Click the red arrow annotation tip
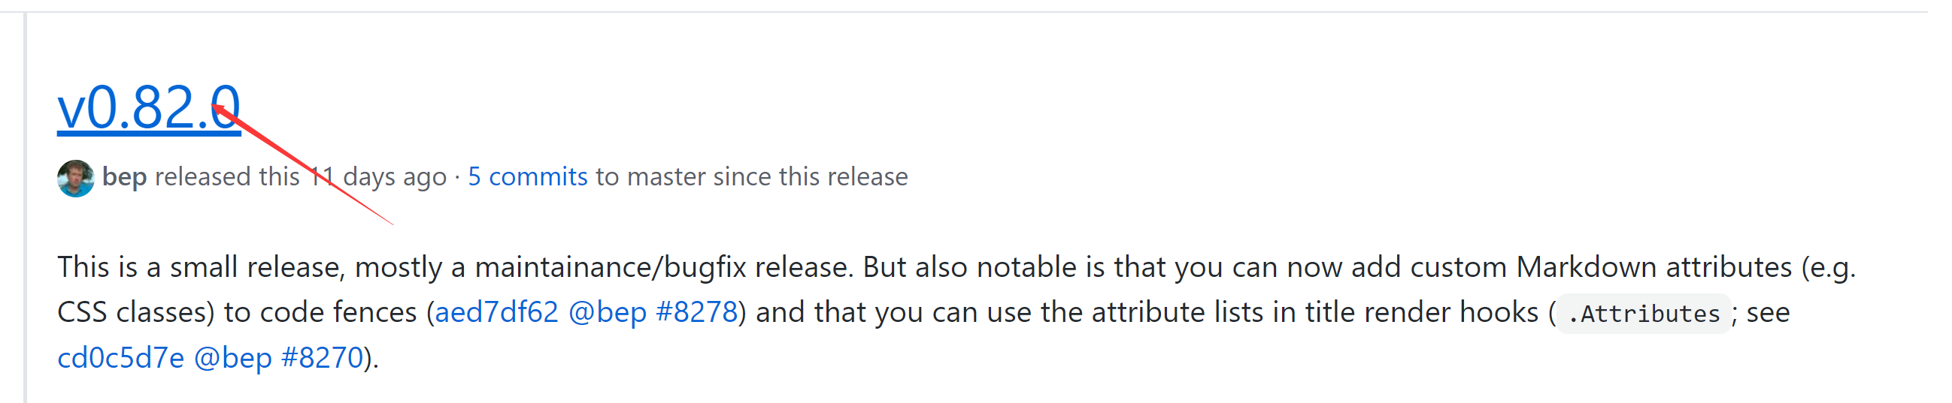This screenshot has height=403, width=1952. coord(214,107)
